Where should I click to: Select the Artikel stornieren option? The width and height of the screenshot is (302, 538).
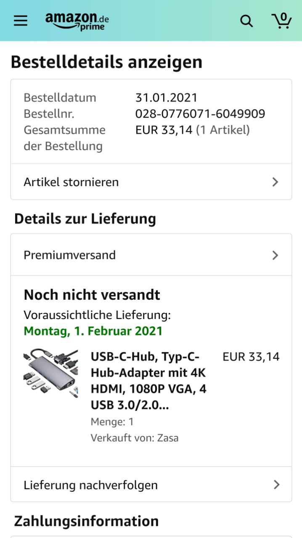[71, 182]
